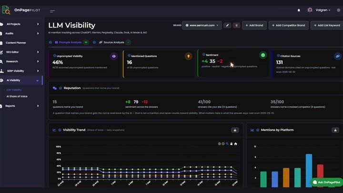Expand the Audits sidebar arrow
This screenshot has height=193, width=343.
click(38, 33)
